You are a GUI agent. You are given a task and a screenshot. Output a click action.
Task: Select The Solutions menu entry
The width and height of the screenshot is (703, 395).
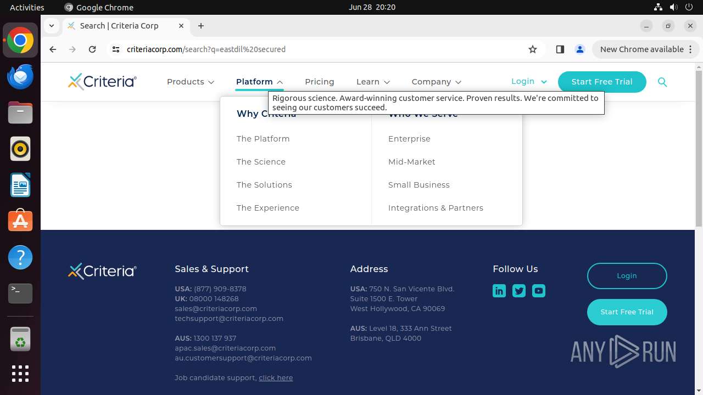[264, 185]
